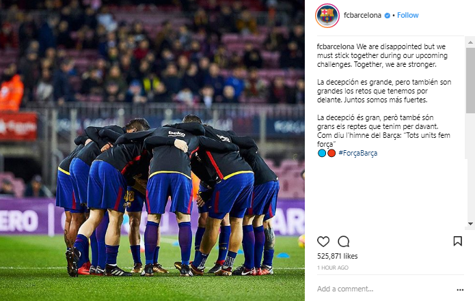This screenshot has width=475, height=301.
Task: Click the empty scrollbar track below the thumb
Action: point(470,167)
